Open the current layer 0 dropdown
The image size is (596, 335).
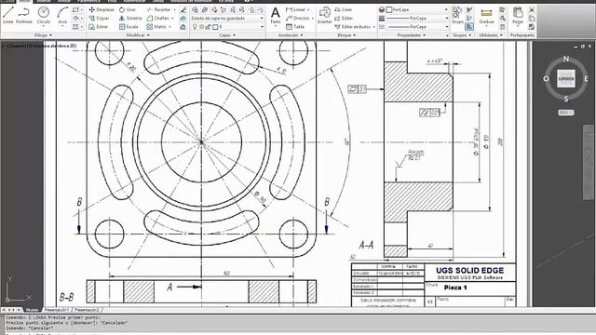click(x=226, y=27)
